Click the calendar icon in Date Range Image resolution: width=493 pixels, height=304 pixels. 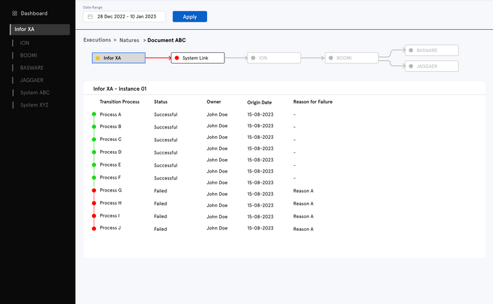tap(90, 16)
